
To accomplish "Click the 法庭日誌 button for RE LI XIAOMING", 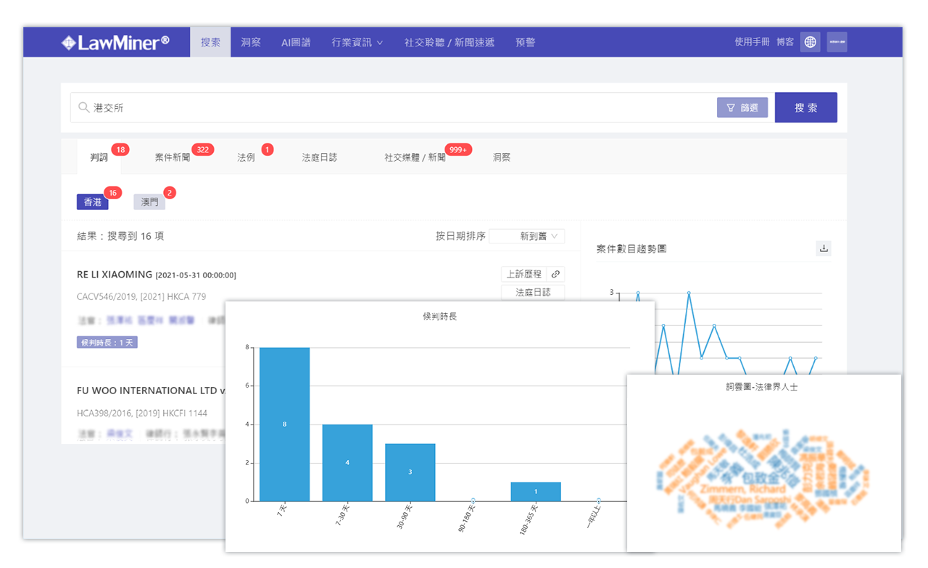I will (x=533, y=292).
